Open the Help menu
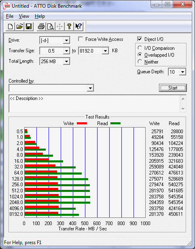195x249 pixels. [40, 16]
